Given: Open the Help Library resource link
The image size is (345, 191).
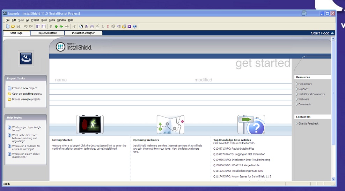Looking at the screenshot, I should click(x=305, y=84).
